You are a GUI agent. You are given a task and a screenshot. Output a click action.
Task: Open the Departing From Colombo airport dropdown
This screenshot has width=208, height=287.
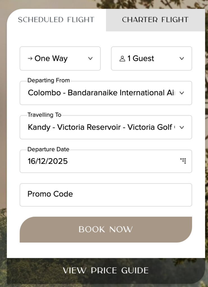[101, 93]
